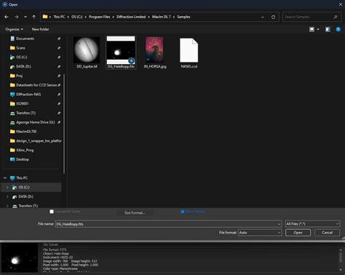The width and height of the screenshot is (345, 275).
Task: Open the All Files (*.*) filter dropdown
Action: click(312, 224)
